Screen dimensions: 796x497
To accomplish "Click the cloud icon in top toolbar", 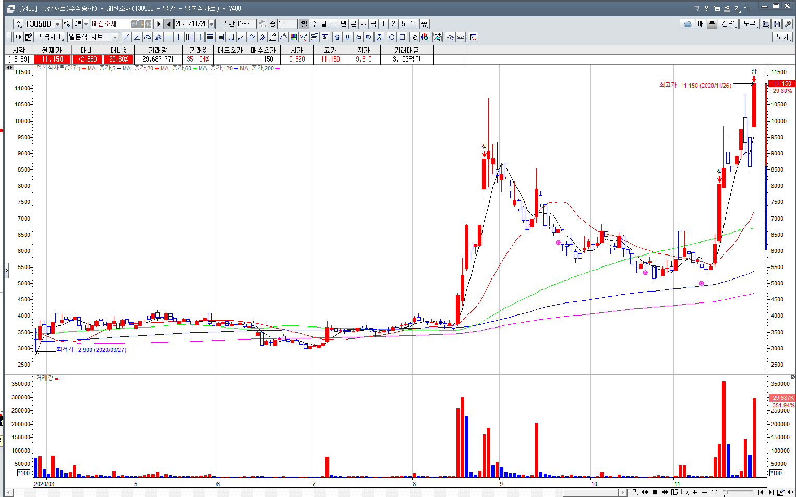I will coord(688,24).
